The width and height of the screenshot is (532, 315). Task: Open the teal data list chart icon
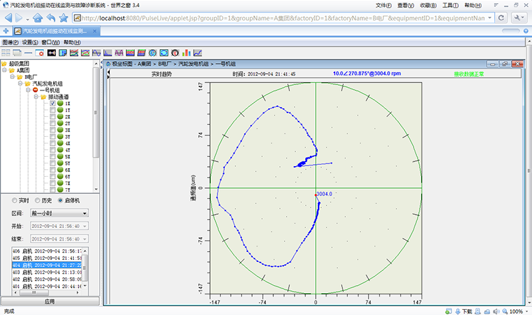(x=63, y=52)
